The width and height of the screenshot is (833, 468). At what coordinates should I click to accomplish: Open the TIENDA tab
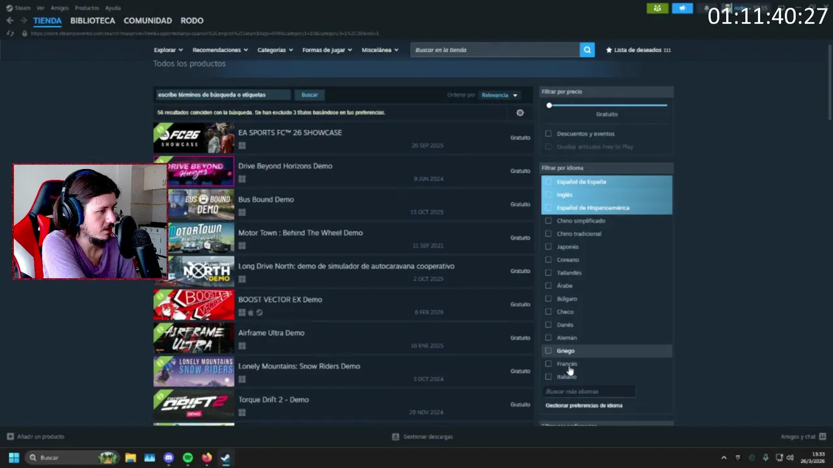[x=48, y=21]
